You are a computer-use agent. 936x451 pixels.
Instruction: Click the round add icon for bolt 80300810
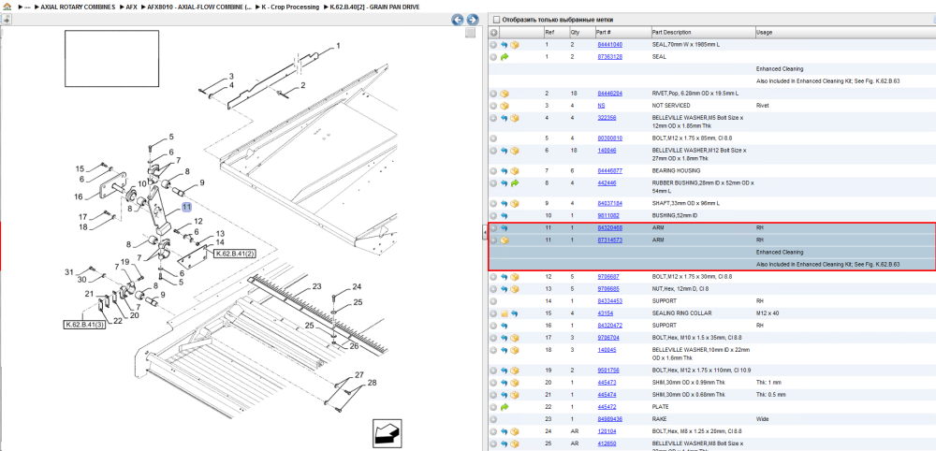pyautogui.click(x=493, y=138)
